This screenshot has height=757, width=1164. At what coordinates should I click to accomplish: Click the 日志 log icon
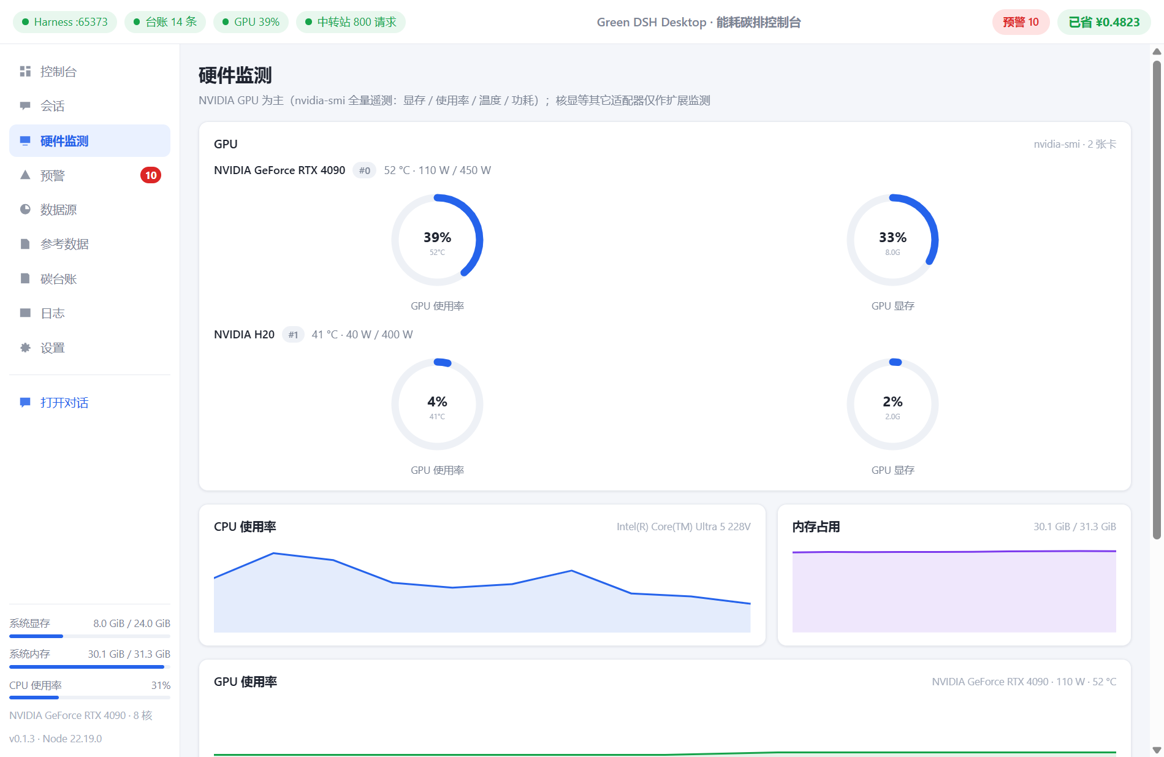pyautogui.click(x=25, y=313)
